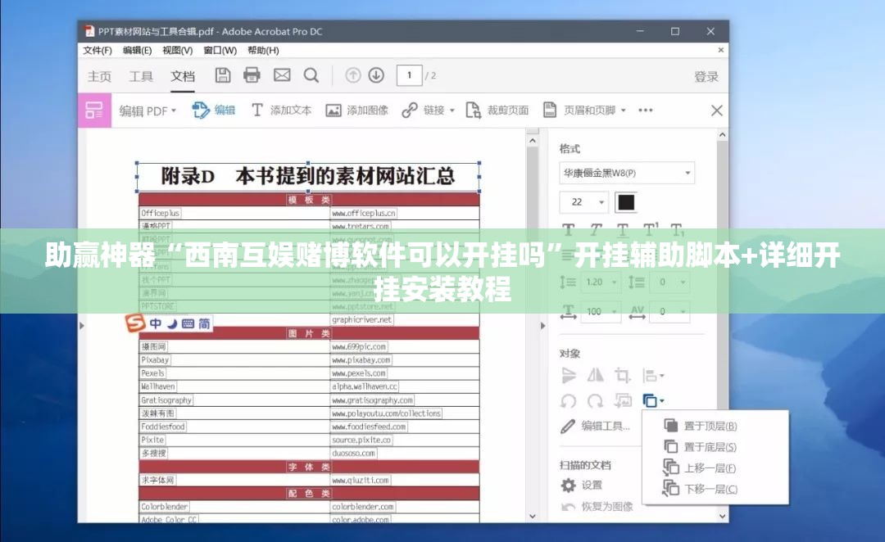Click the Sogou S logo icon
This screenshot has width=885, height=542.
point(135,323)
